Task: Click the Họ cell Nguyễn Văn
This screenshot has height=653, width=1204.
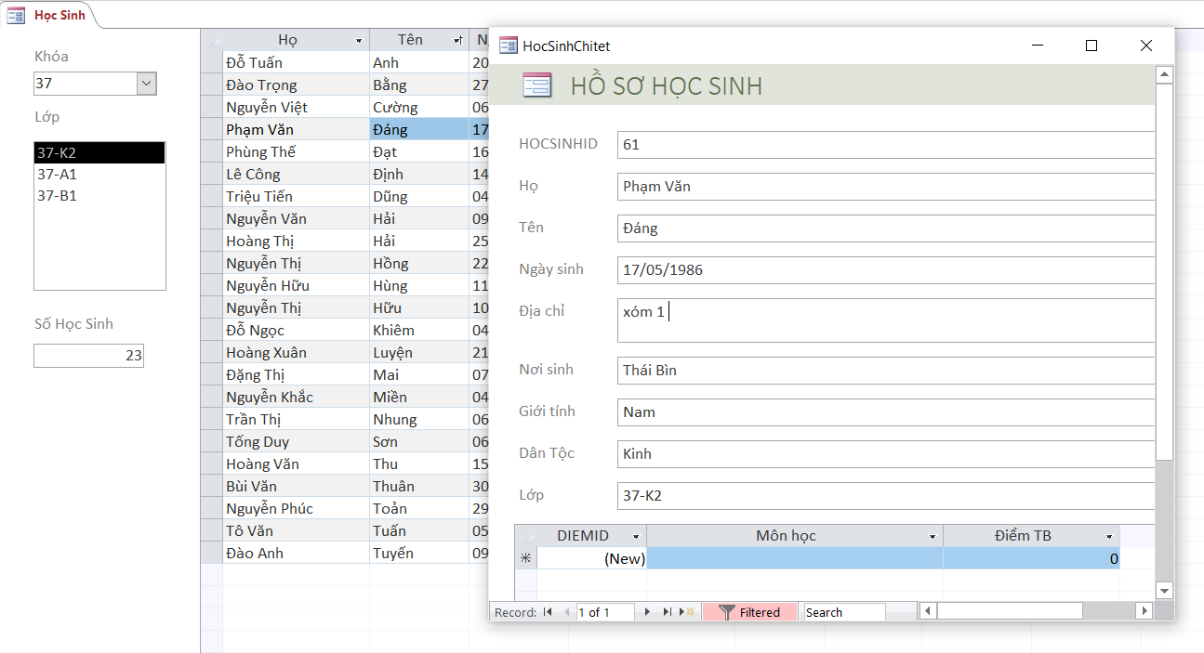Action: click(297, 218)
